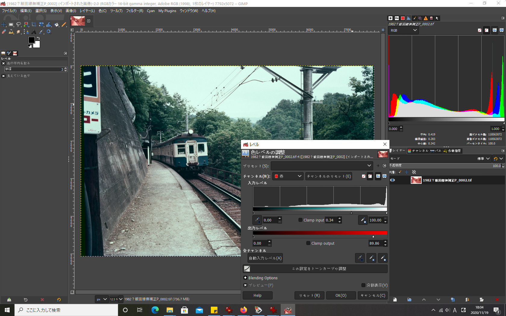Select the Move tool in the toolbox
Image resolution: width=506 pixels, height=316 pixels.
(x=4, y=24)
